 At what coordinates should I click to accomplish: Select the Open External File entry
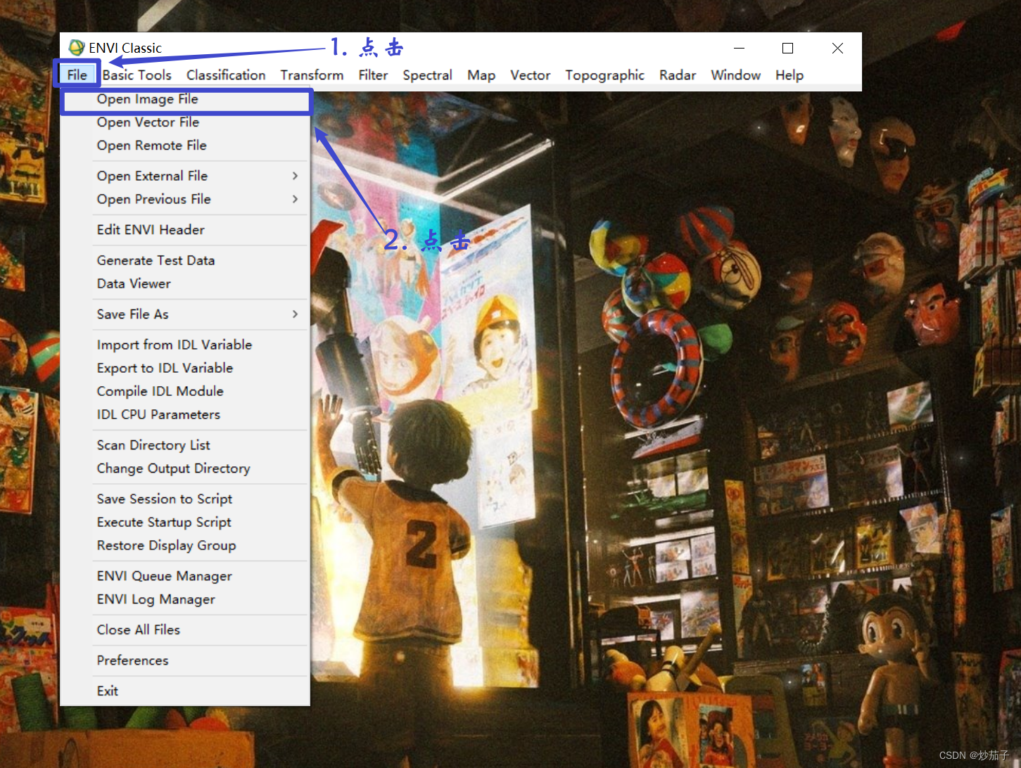click(x=186, y=176)
